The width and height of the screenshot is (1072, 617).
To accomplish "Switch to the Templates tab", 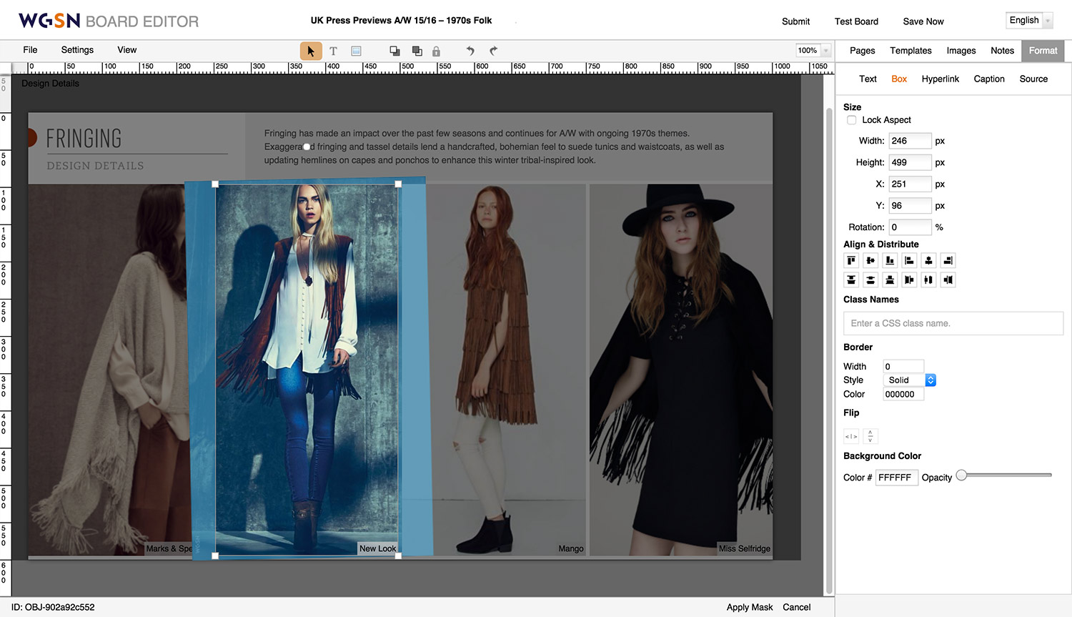I will [910, 51].
